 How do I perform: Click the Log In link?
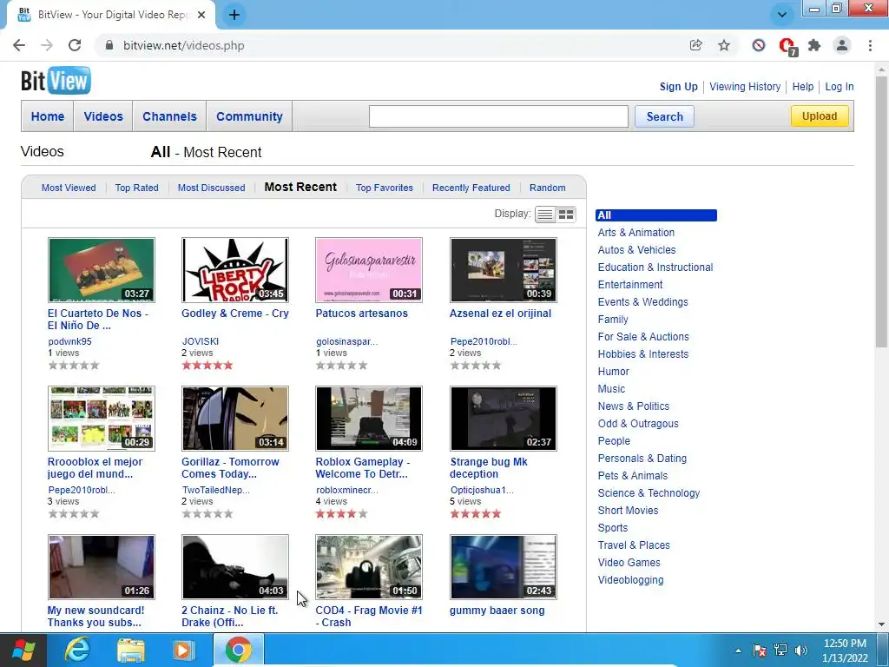[840, 87]
